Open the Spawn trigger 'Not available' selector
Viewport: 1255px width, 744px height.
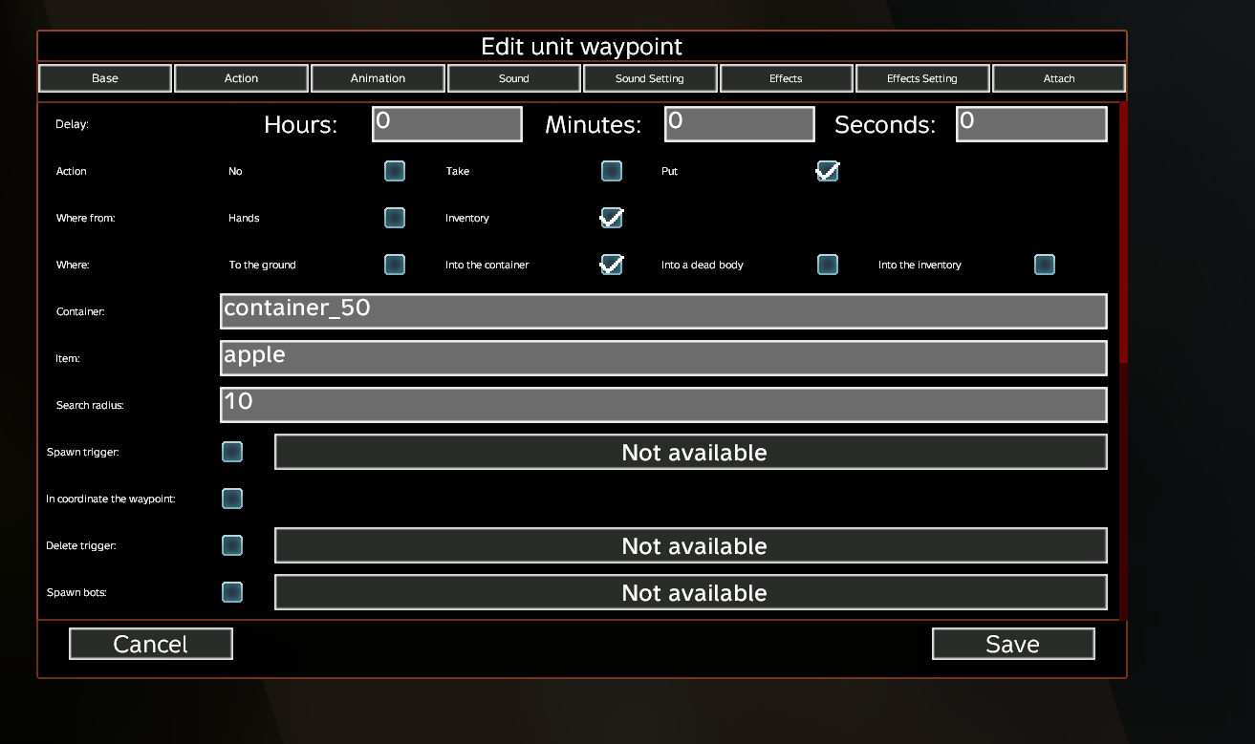point(690,452)
